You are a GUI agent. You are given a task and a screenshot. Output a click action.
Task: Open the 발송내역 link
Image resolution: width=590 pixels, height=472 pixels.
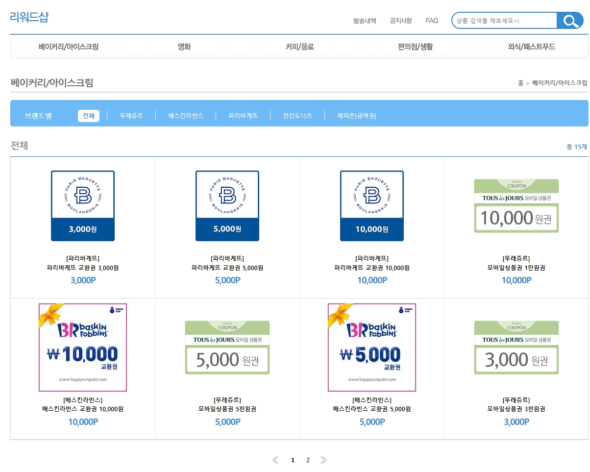click(365, 21)
